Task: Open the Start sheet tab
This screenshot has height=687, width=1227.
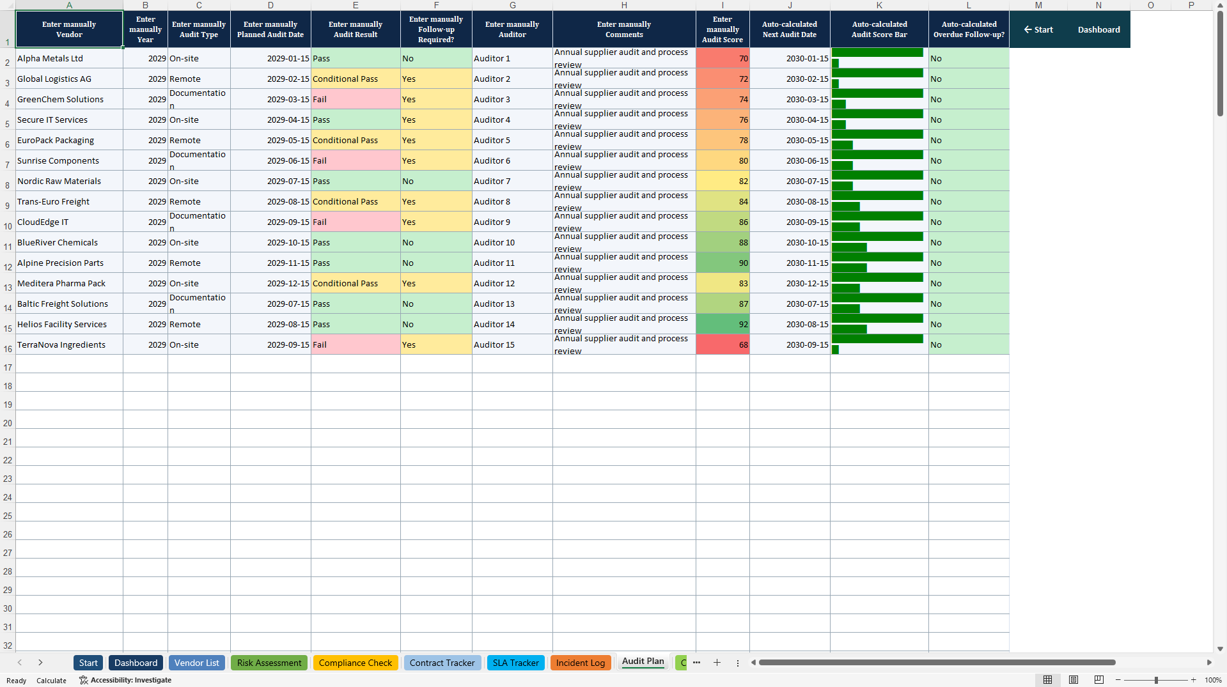Action: tap(88, 663)
